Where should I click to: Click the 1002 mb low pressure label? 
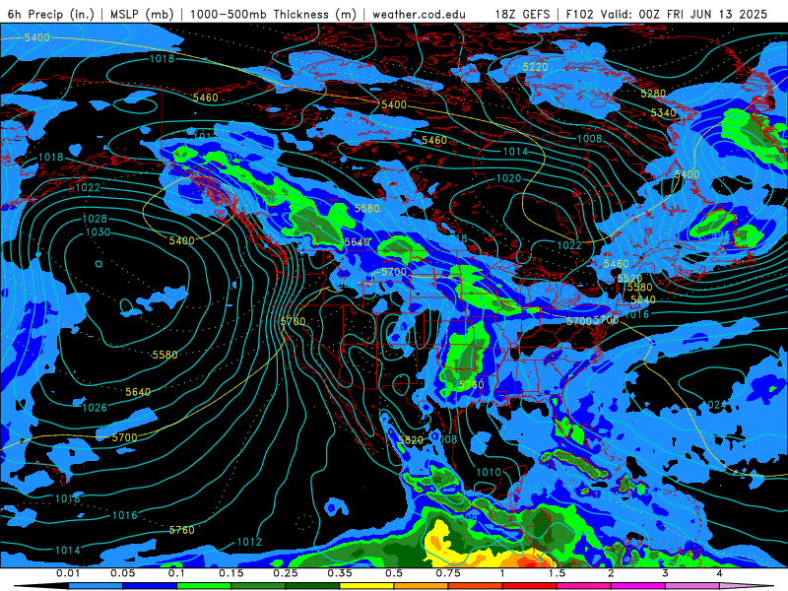[586, 86]
